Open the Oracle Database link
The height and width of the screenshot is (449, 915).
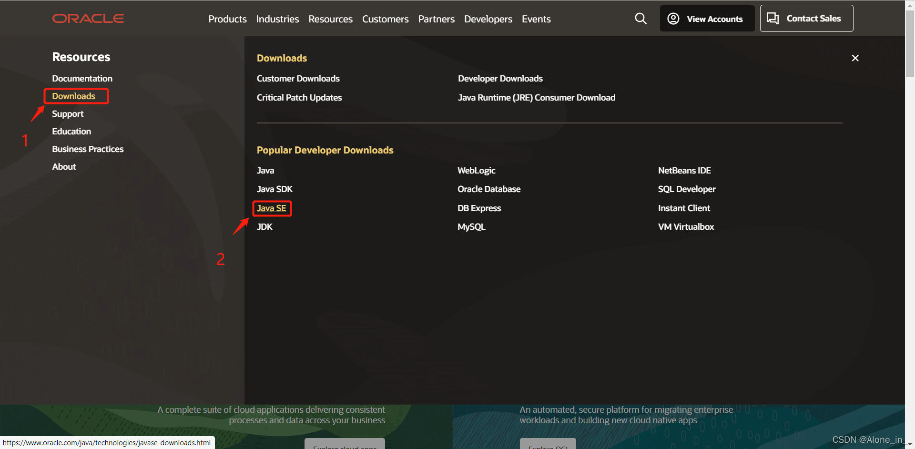[489, 189]
